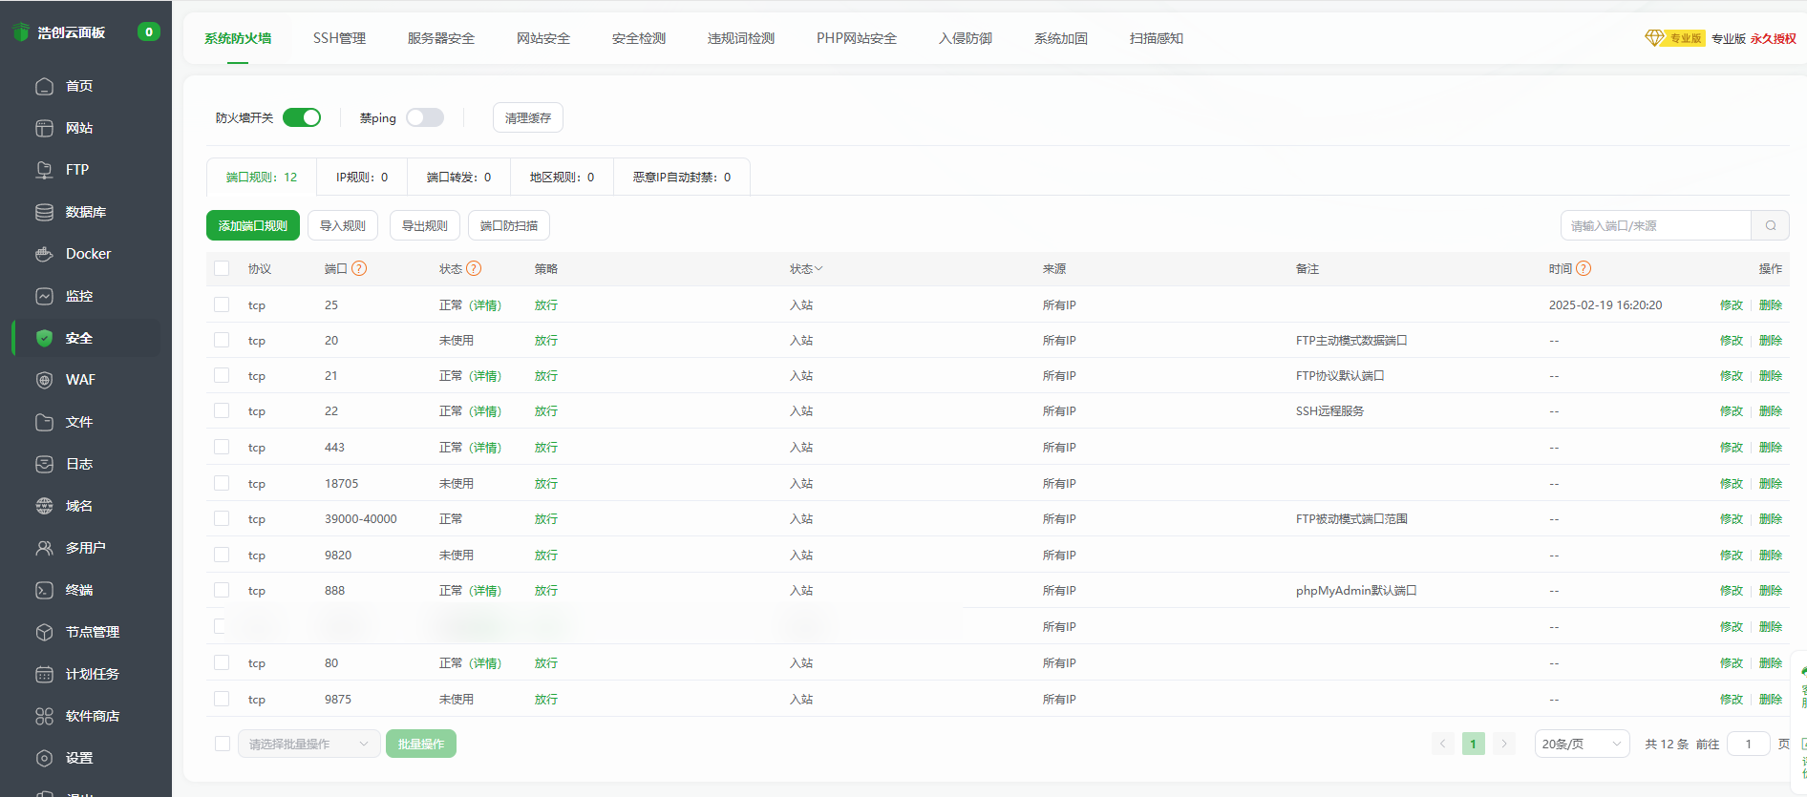This screenshot has height=797, width=1807.
Task: Check the checkbox for port 443 row
Action: pos(222,447)
